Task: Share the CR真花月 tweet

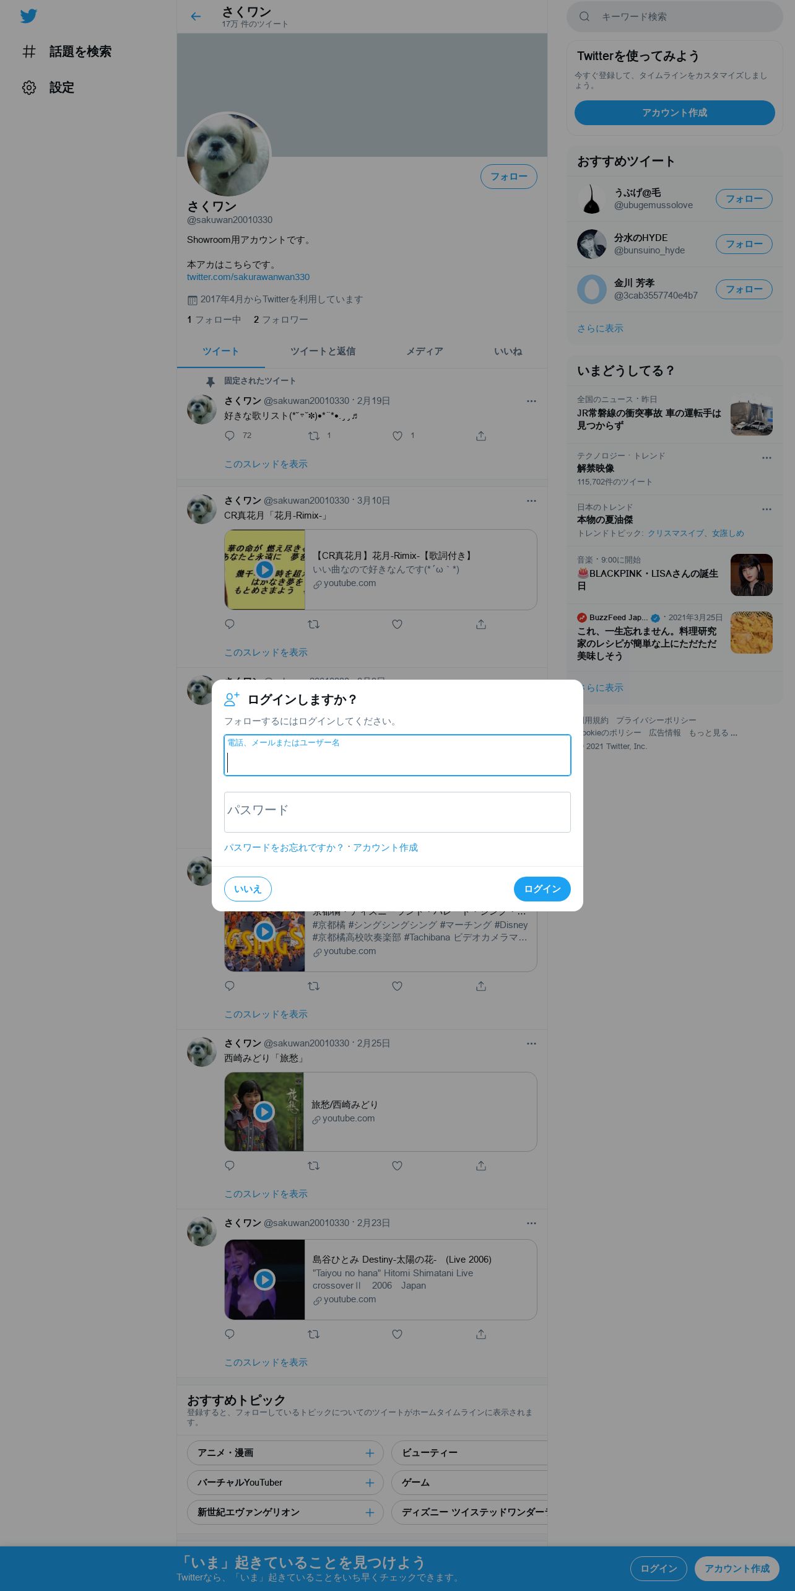Action: tap(481, 624)
